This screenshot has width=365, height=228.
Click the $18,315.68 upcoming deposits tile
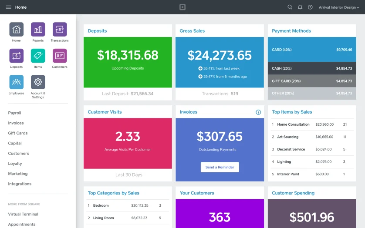coord(128,62)
